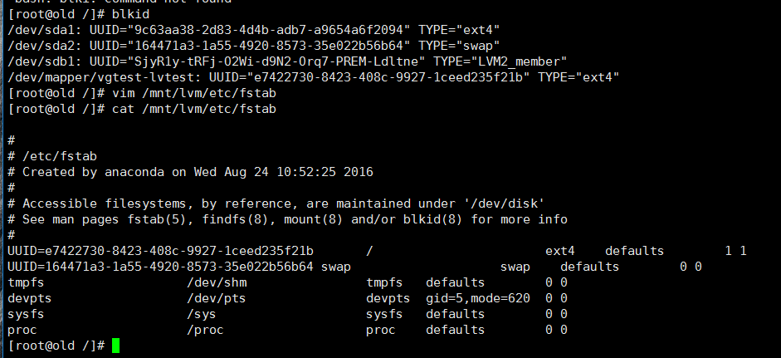Viewport: 781px width, 358px height.
Task: Click the /proc mount point
Action: pos(205,331)
